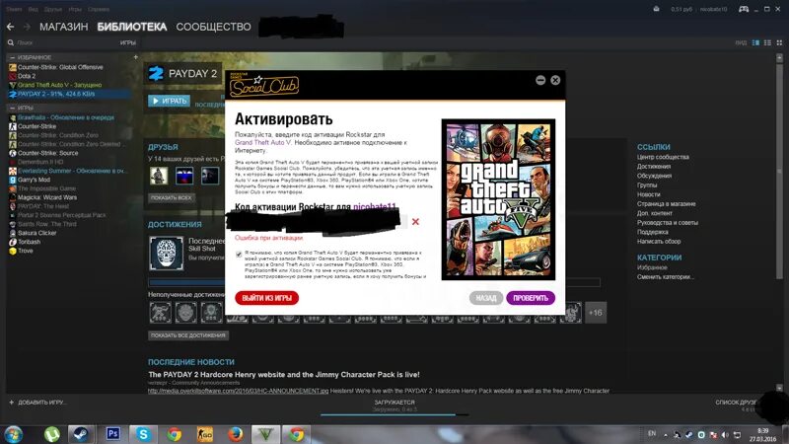Select Garry's Mod in games list
Viewport: 789px width, 444px height.
(x=34, y=180)
